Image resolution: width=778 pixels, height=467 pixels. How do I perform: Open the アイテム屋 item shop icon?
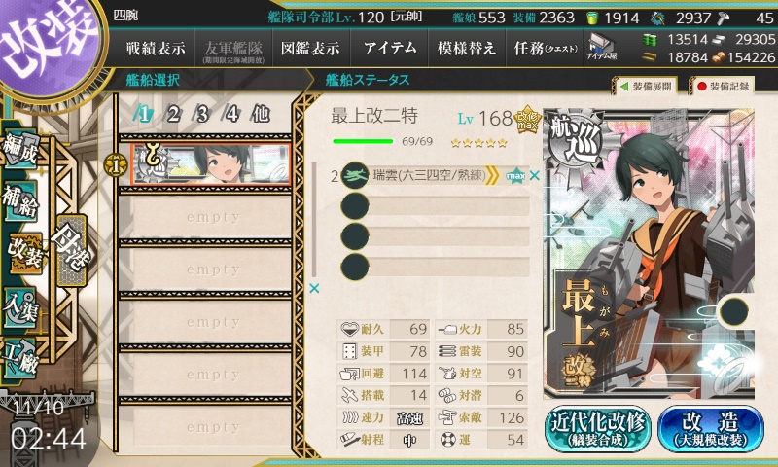[601, 48]
